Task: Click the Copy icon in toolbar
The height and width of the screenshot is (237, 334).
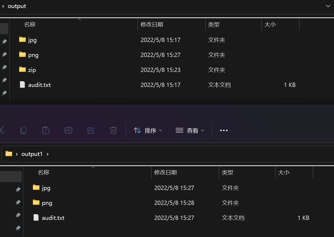Action: click(x=23, y=130)
